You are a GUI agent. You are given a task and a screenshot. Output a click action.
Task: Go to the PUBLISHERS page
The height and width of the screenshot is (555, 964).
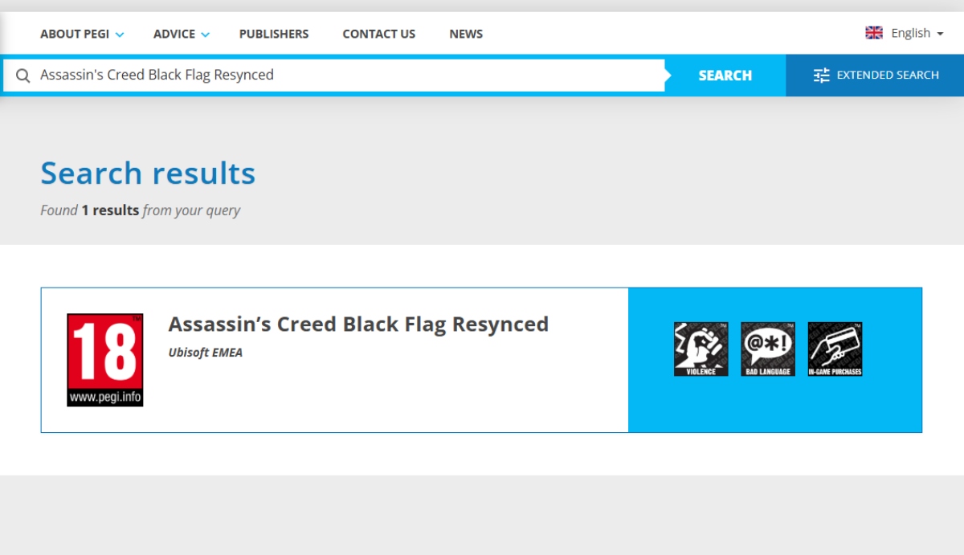click(273, 34)
